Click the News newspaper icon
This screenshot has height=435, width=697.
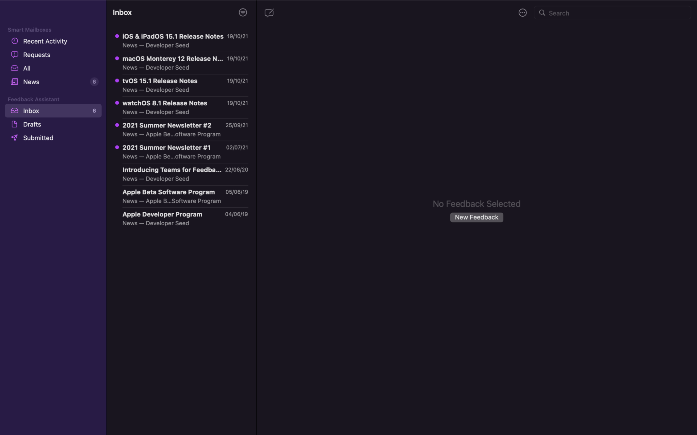[15, 82]
